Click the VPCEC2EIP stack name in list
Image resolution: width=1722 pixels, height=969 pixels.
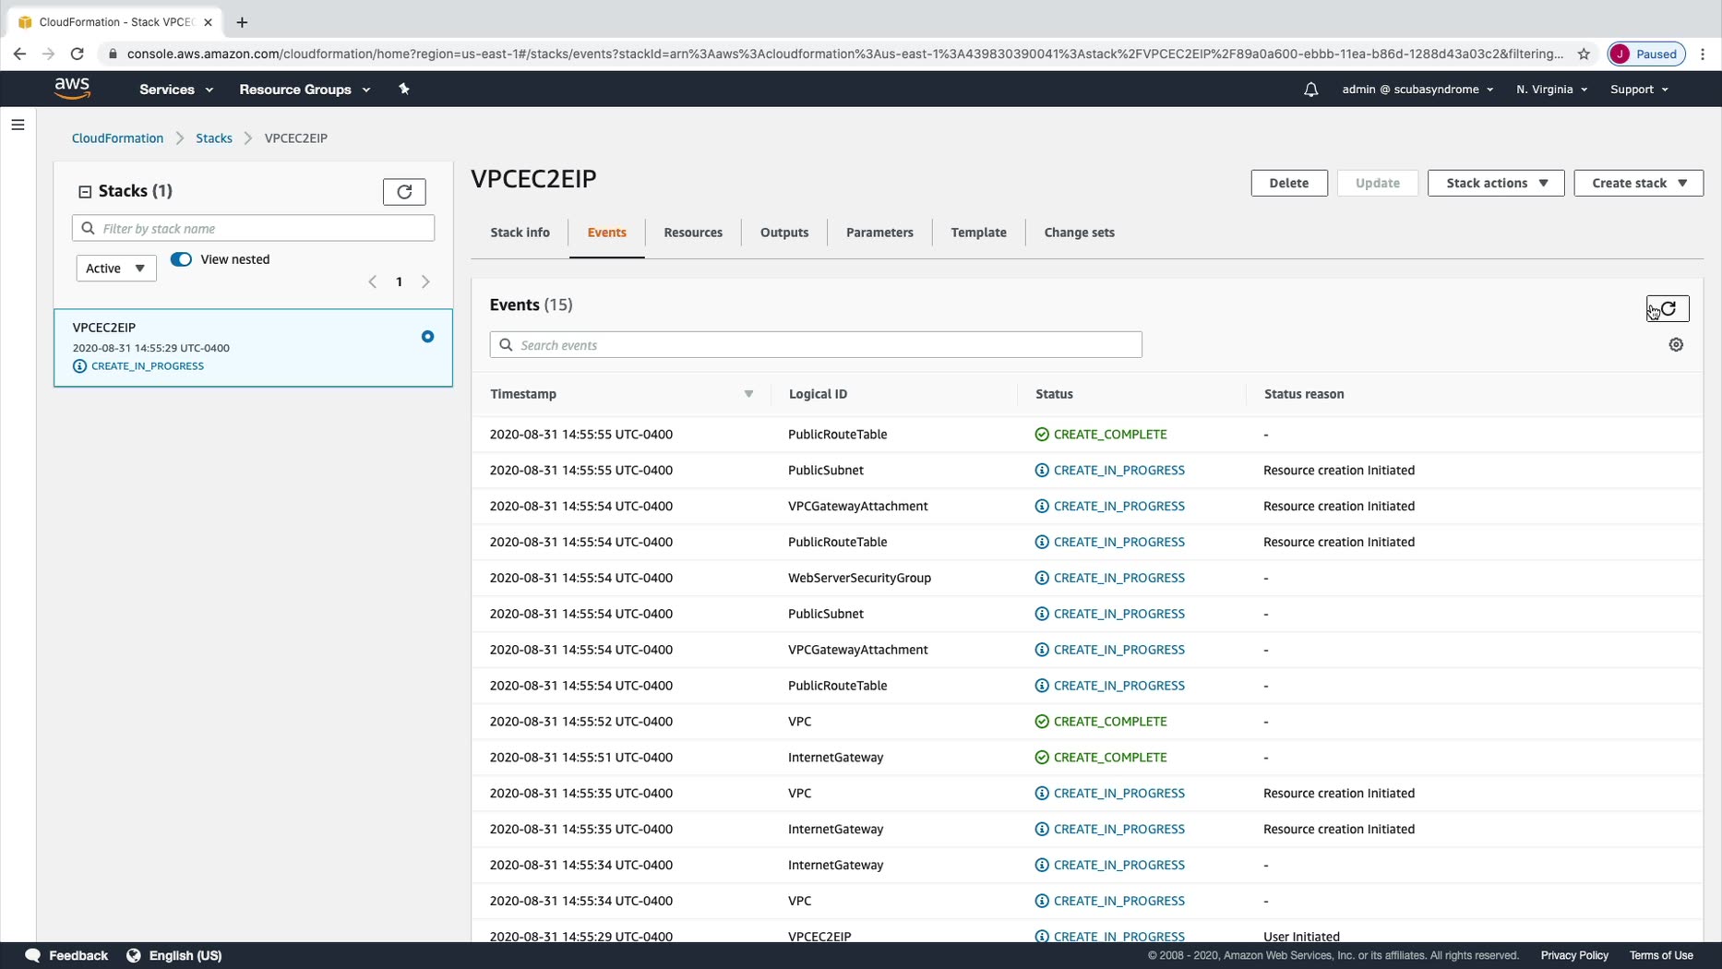[x=104, y=328]
